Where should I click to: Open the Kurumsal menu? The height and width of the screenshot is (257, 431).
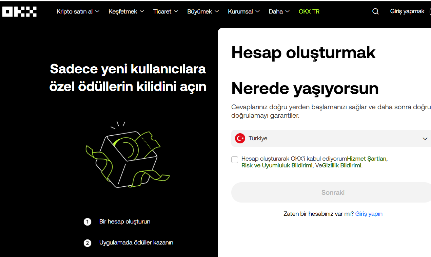pyautogui.click(x=244, y=11)
